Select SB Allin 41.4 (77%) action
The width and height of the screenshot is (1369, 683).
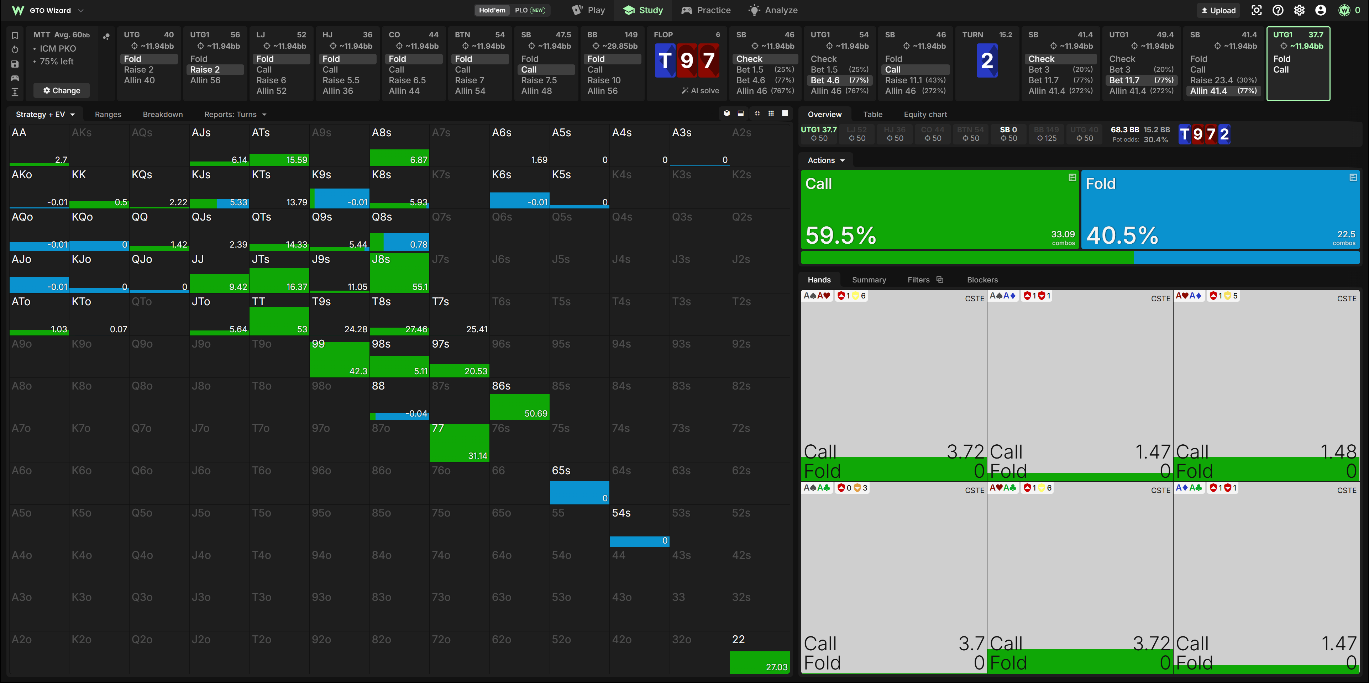(1223, 91)
